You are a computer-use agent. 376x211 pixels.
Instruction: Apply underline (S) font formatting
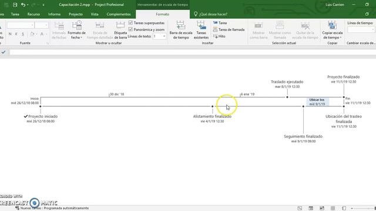click(x=23, y=34)
